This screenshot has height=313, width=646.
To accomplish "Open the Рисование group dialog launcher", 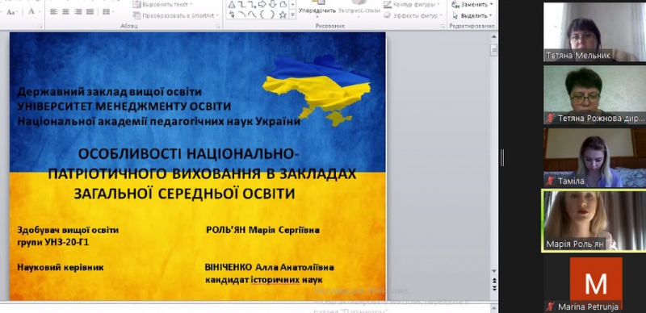I will (x=442, y=26).
